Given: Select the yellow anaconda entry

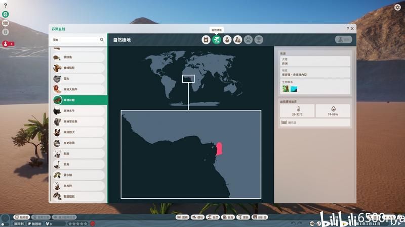Looking at the screenshot, I should click(x=78, y=175).
